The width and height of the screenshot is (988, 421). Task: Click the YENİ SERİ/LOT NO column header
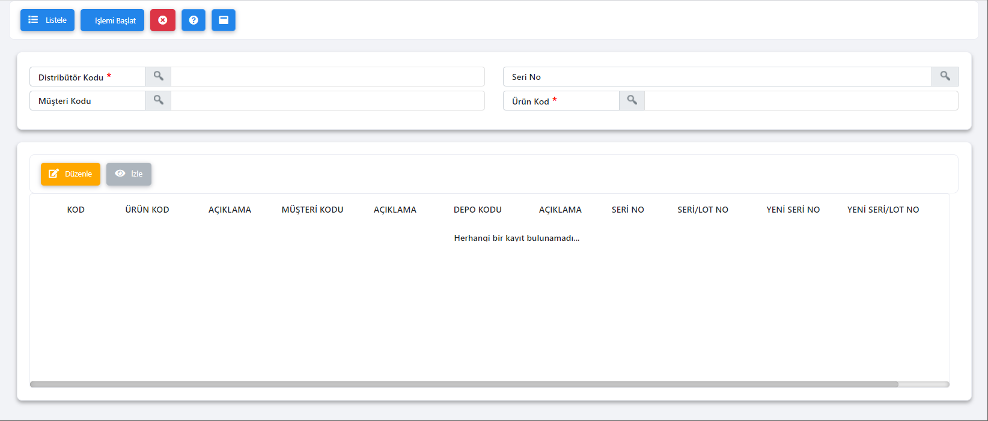coord(883,210)
